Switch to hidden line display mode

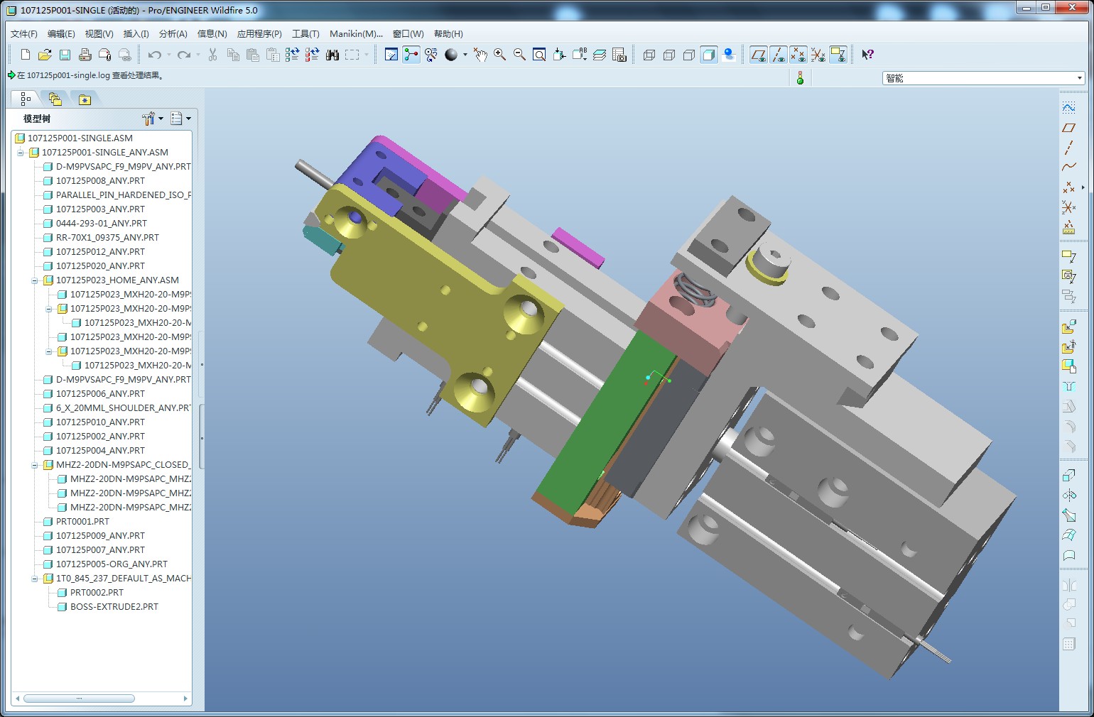pos(668,55)
